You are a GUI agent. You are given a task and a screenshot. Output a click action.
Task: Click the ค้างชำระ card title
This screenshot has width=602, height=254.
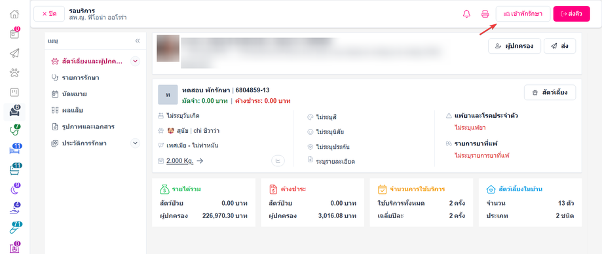[x=293, y=189]
